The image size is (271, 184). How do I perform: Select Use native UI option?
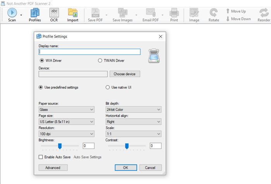tap(108, 87)
